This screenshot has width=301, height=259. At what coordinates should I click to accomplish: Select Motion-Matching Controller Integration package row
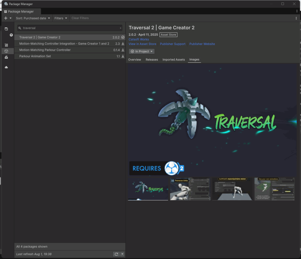[70, 44]
